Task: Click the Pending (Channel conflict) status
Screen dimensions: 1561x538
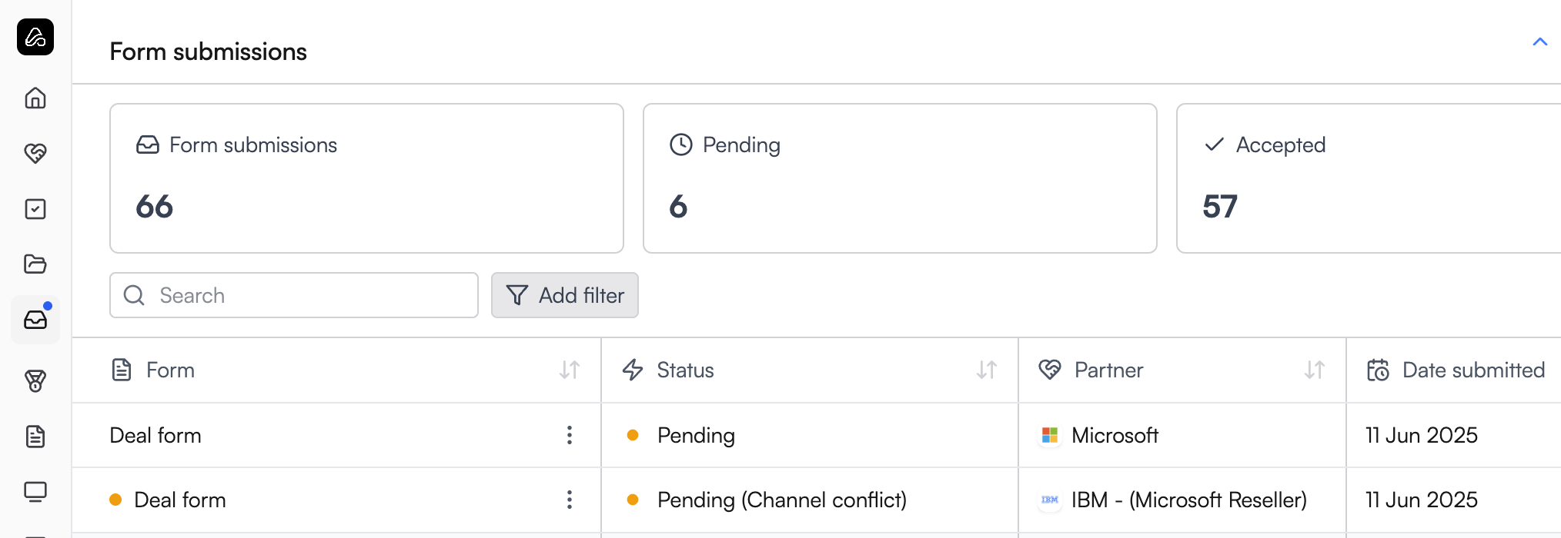Action: [x=782, y=500]
